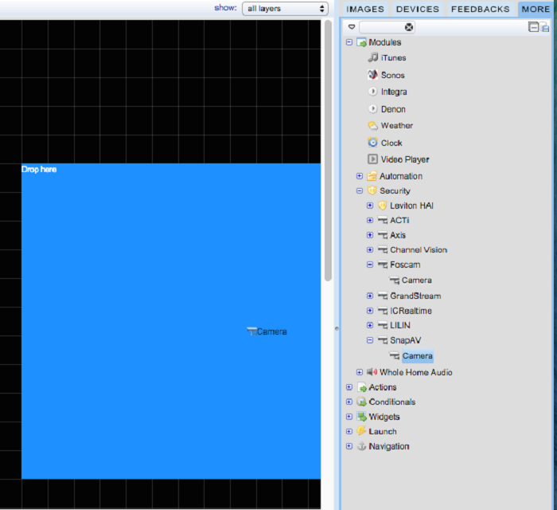Collapse the Foscam node

370,265
